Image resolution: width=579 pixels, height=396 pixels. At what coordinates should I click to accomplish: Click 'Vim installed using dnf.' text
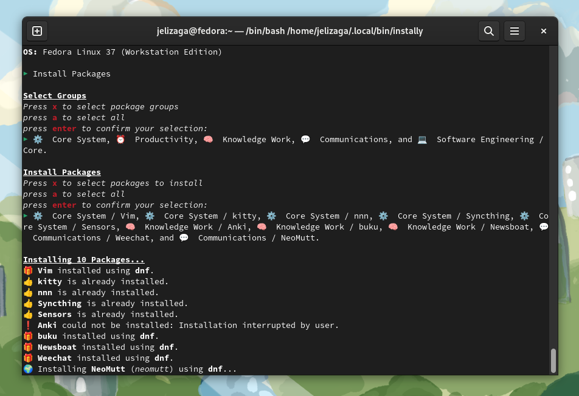pyautogui.click(x=95, y=271)
